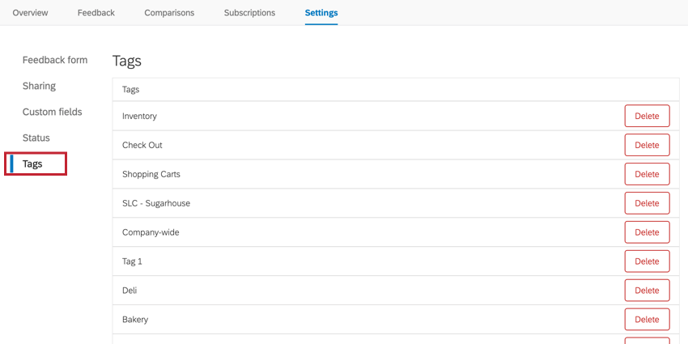The height and width of the screenshot is (344, 688).
Task: Delete the Deli tag
Action: [x=647, y=291]
